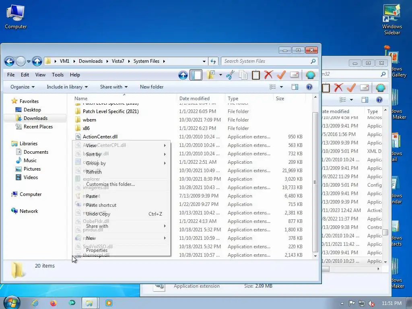Image resolution: width=412 pixels, height=309 pixels.
Task: Open the view options dropdown arrow
Action: [281, 87]
